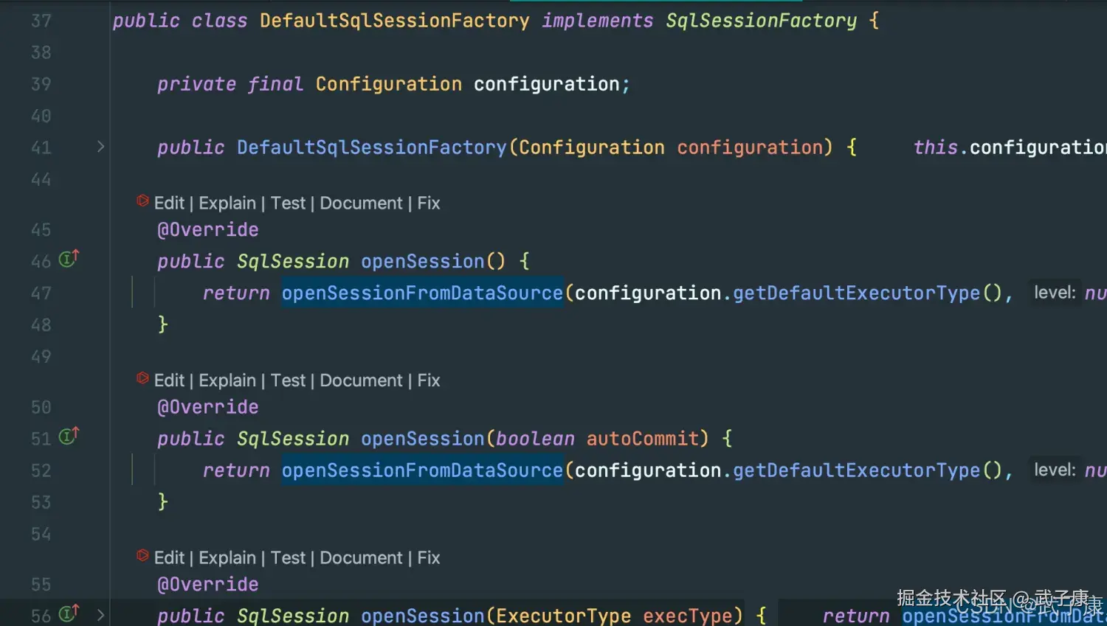Click the return keyword on line 52
Image resolution: width=1107 pixels, height=626 pixels.
236,470
